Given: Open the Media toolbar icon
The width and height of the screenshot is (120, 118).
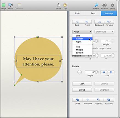Looking at the screenshot, I should (x=10, y=5).
